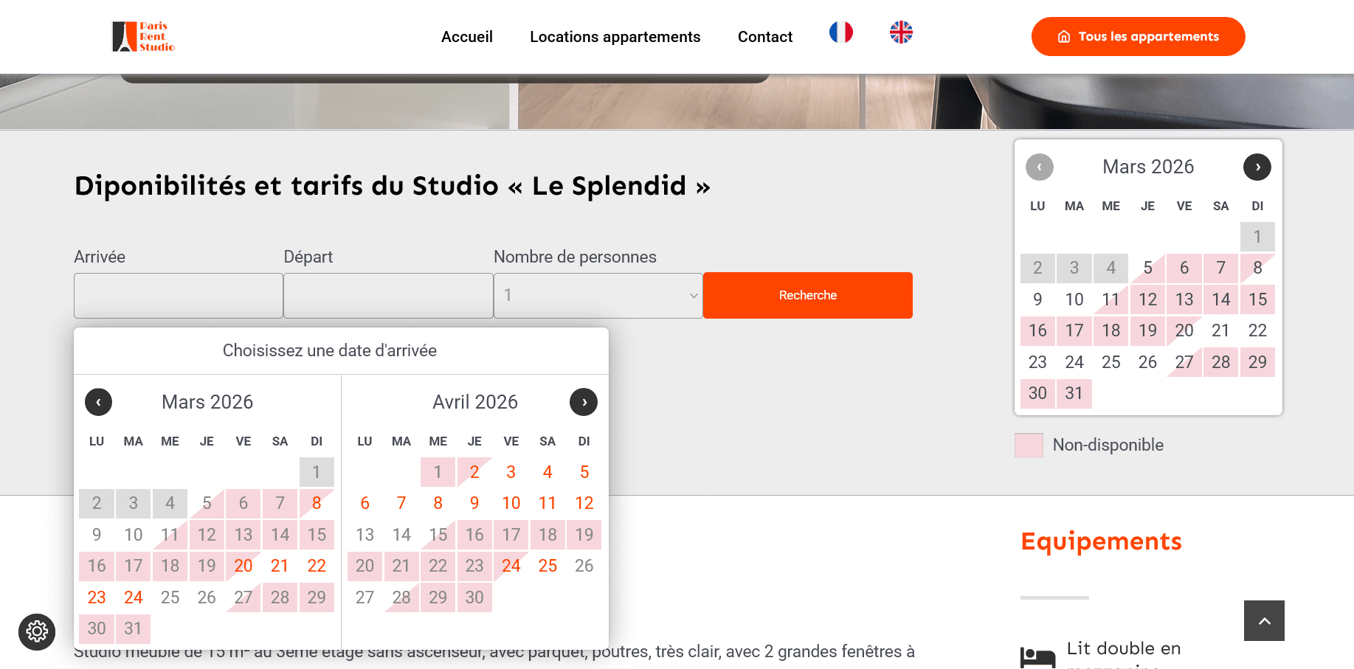Click Tous les appartements button
Screen dimensions: 1354x669
coord(1138,37)
